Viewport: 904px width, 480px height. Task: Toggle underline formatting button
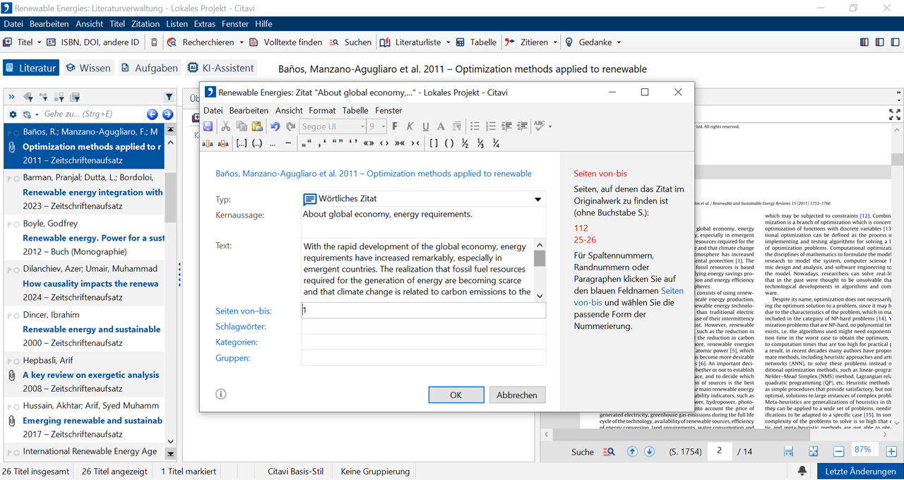(x=425, y=126)
